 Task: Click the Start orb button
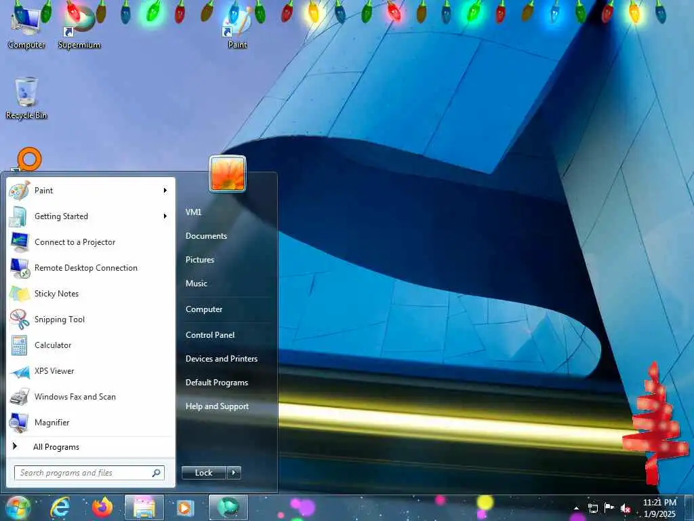coord(18,507)
